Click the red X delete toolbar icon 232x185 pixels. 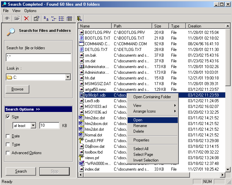27,18
